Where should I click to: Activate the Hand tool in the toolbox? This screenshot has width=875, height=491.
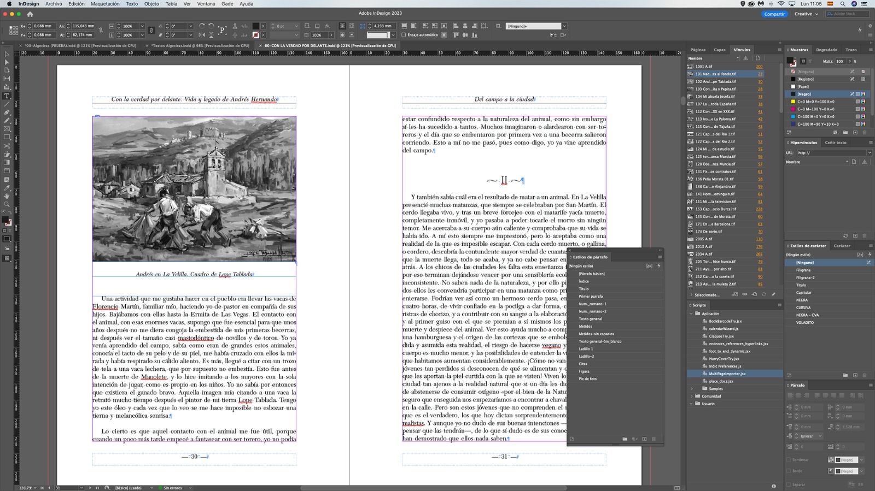click(7, 196)
